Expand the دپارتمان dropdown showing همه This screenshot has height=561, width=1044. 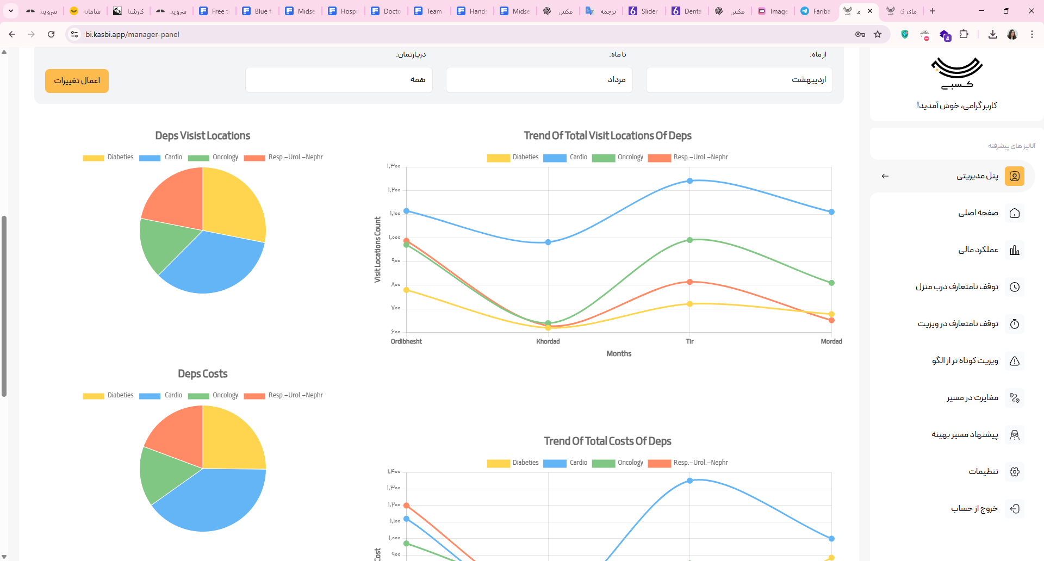(x=339, y=80)
